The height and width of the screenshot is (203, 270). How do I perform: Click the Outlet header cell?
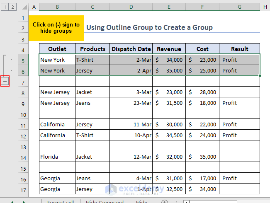point(57,49)
